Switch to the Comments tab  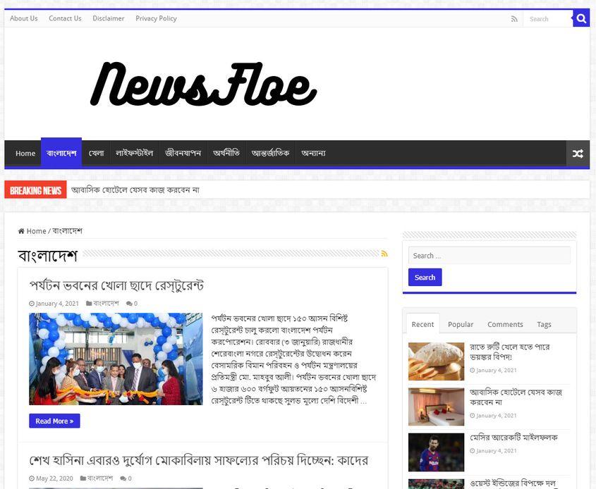(505, 324)
